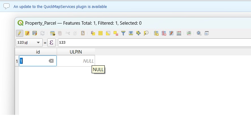Move selection to top of table
Viewport: 251px width, 116px height.
point(131,33)
